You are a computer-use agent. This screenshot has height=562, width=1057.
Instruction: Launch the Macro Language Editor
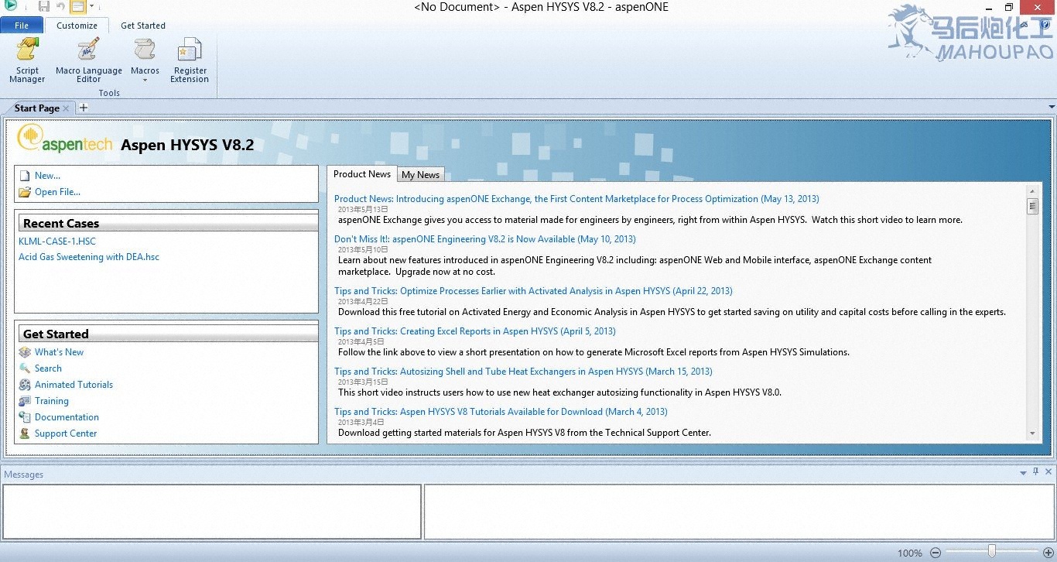[x=89, y=60]
